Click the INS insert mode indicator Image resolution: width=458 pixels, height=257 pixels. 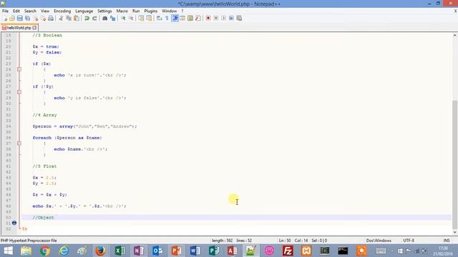click(447, 241)
